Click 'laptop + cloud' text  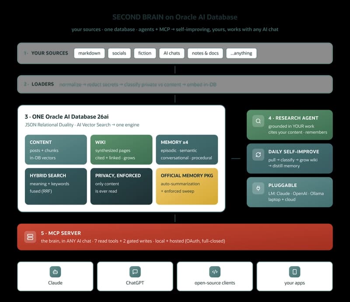tap(282, 200)
